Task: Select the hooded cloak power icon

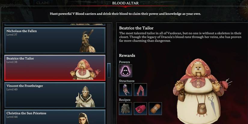Action: click(125, 71)
